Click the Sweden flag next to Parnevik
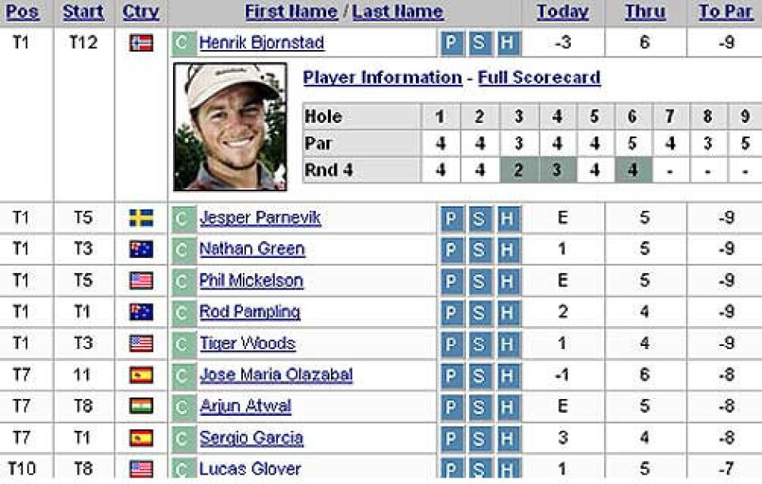The width and height of the screenshot is (762, 484). 141,218
